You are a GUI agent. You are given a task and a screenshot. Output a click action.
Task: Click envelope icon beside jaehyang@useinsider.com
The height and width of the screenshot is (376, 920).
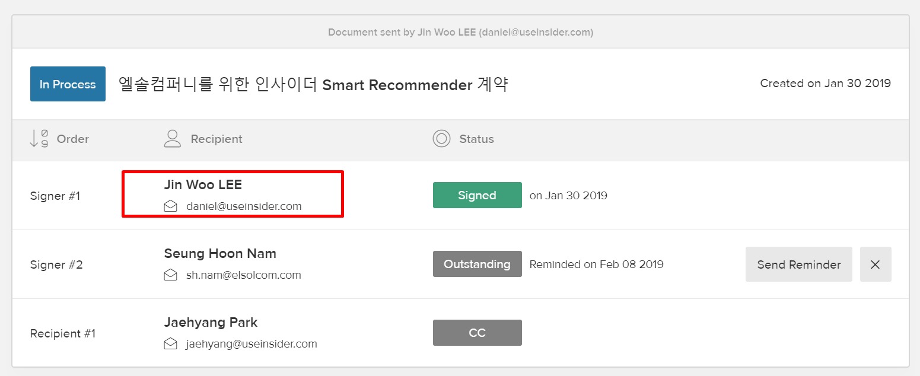[171, 344]
